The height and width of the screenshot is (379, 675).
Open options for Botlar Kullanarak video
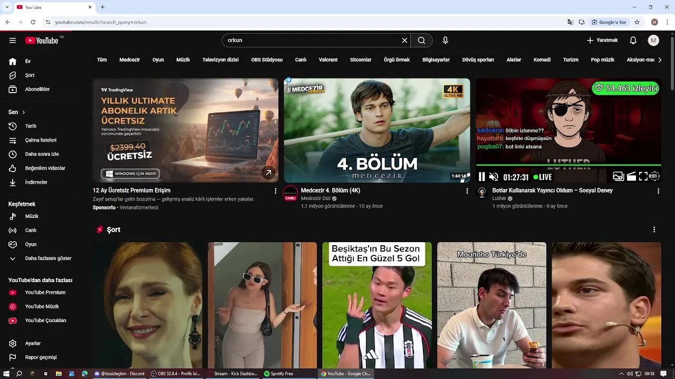658,191
